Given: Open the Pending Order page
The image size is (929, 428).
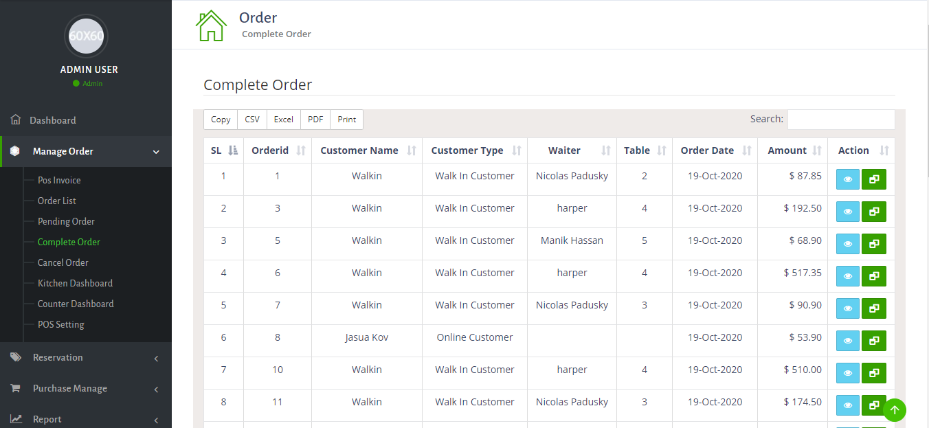Looking at the screenshot, I should click(x=66, y=221).
